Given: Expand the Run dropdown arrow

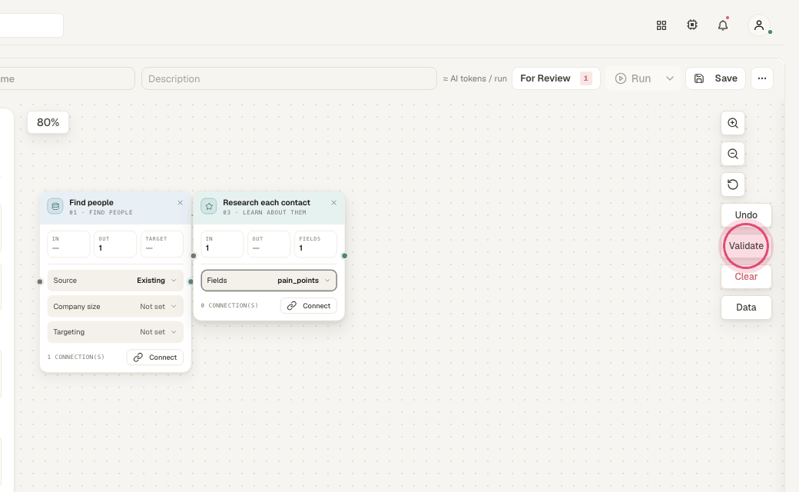Looking at the screenshot, I should click(x=670, y=78).
